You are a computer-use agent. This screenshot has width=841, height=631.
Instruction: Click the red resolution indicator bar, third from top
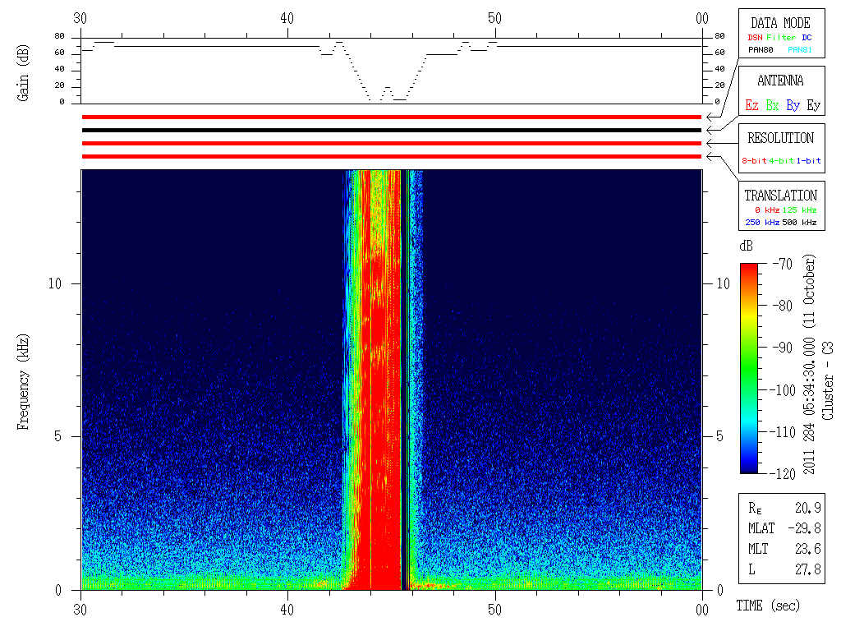click(392, 143)
